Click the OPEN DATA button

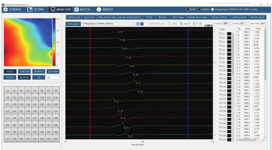(73, 24)
